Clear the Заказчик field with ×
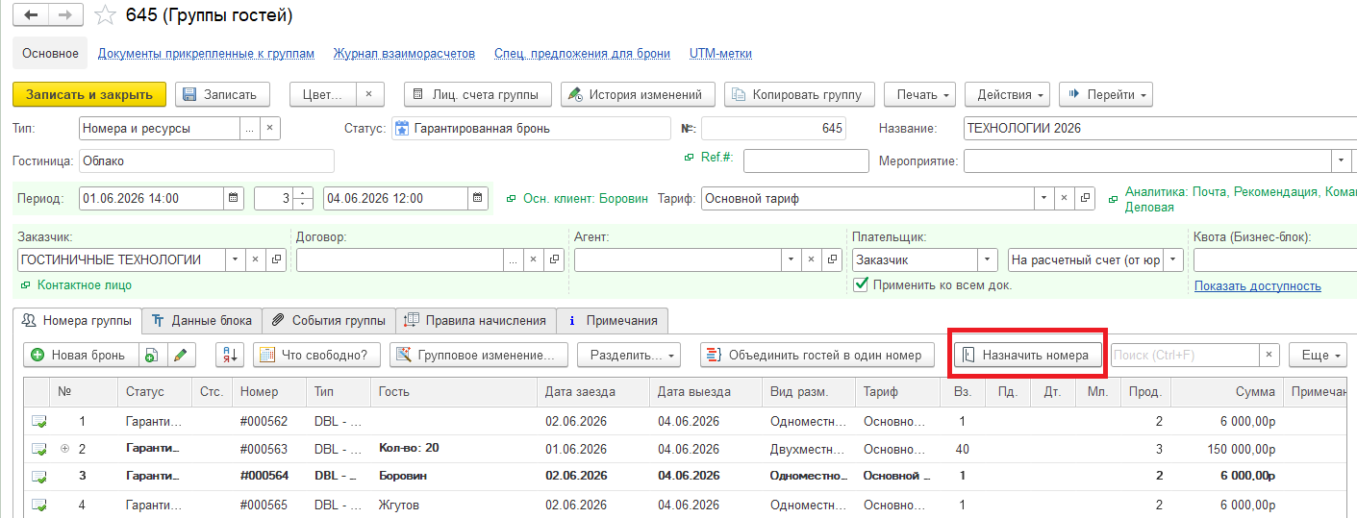The width and height of the screenshot is (1357, 518). [256, 259]
